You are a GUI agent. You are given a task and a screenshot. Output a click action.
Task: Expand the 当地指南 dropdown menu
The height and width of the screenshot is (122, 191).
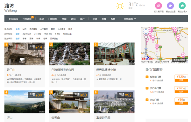130,19
